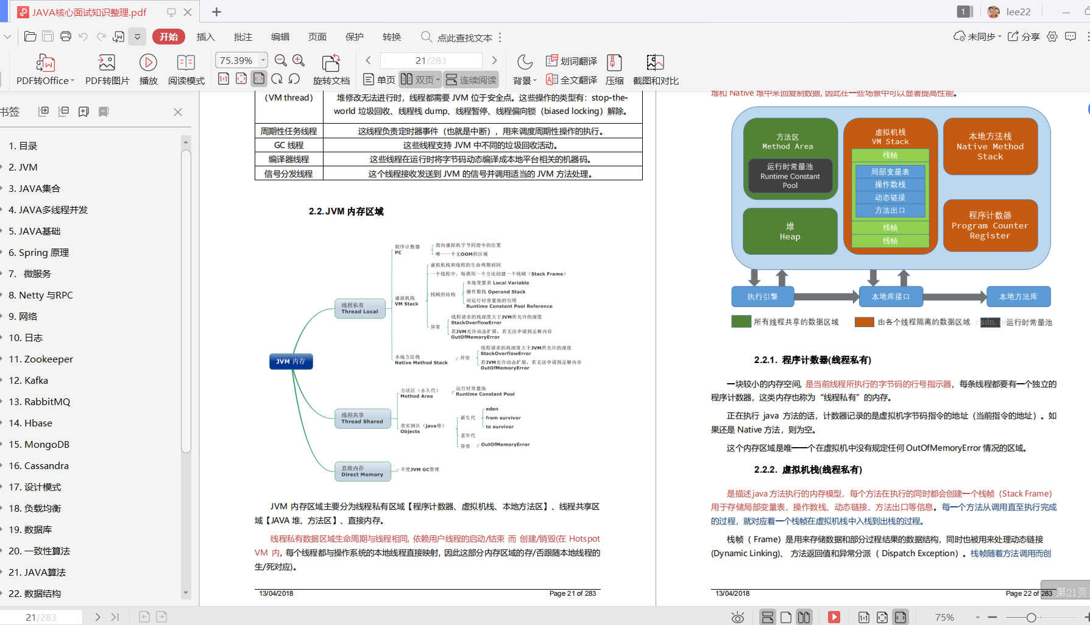Switch to the 插入 ribbon tab
Viewport: 1090px width, 625px height.
click(205, 37)
